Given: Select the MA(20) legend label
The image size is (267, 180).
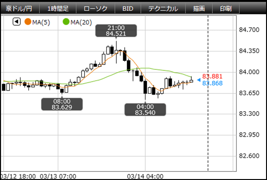Looking at the screenshot, I should tap(81, 22).
